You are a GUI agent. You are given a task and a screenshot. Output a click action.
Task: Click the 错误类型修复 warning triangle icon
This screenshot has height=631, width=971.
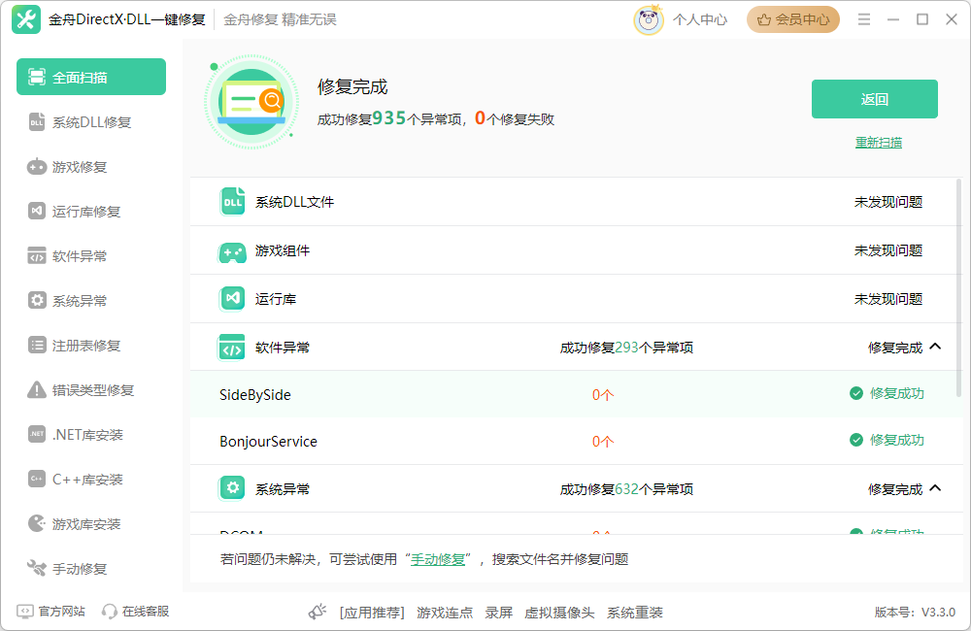pos(37,389)
